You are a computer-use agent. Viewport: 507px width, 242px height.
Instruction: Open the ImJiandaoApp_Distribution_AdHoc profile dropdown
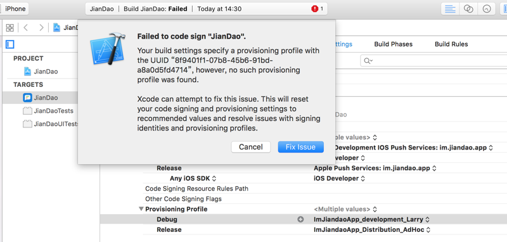pos(372,230)
